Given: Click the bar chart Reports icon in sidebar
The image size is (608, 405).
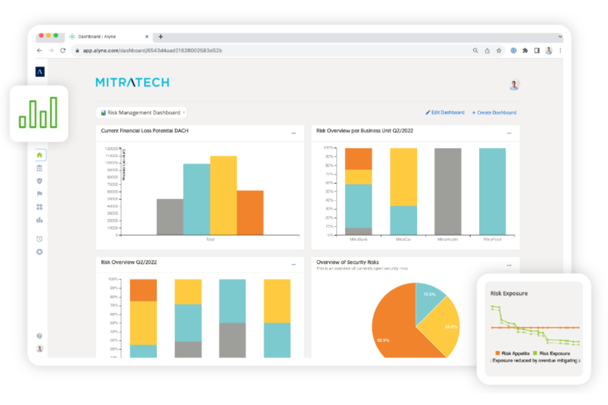Looking at the screenshot, I should coord(39,220).
